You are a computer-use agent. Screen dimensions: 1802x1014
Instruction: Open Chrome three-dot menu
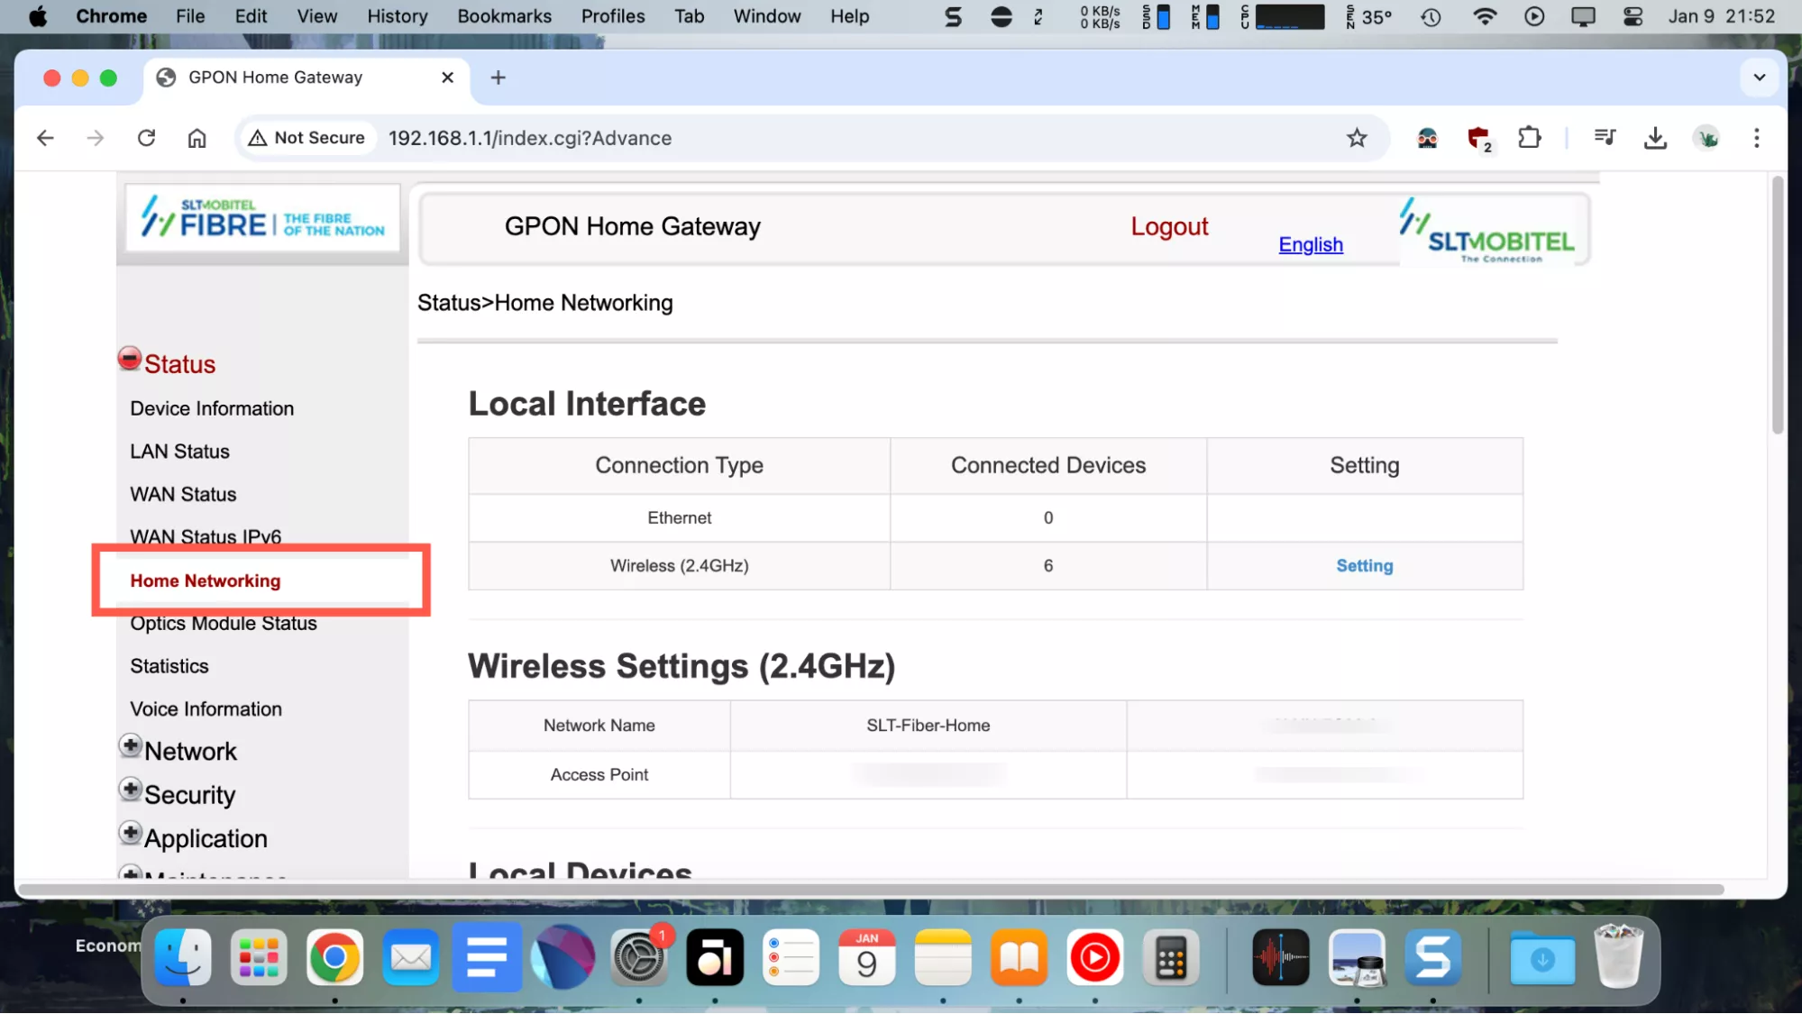tap(1756, 138)
